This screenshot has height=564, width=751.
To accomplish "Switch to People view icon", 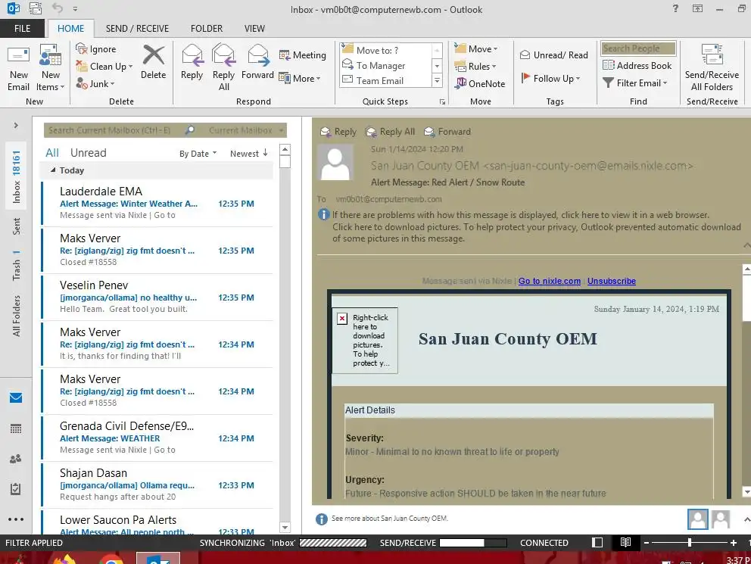I will pos(16,459).
